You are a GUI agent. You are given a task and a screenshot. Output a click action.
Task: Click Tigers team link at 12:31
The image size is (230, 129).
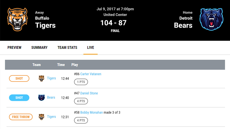coord(51,117)
